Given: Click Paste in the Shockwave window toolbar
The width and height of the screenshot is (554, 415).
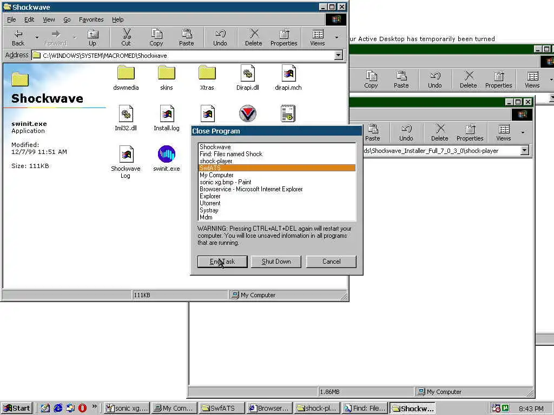Looking at the screenshot, I should point(187,38).
